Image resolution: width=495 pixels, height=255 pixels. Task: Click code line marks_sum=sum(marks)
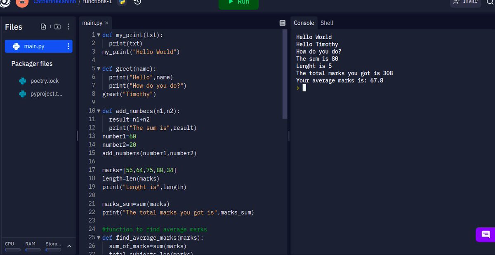136,204
